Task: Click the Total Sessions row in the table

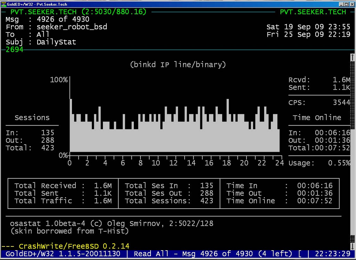Action: pos(169,201)
